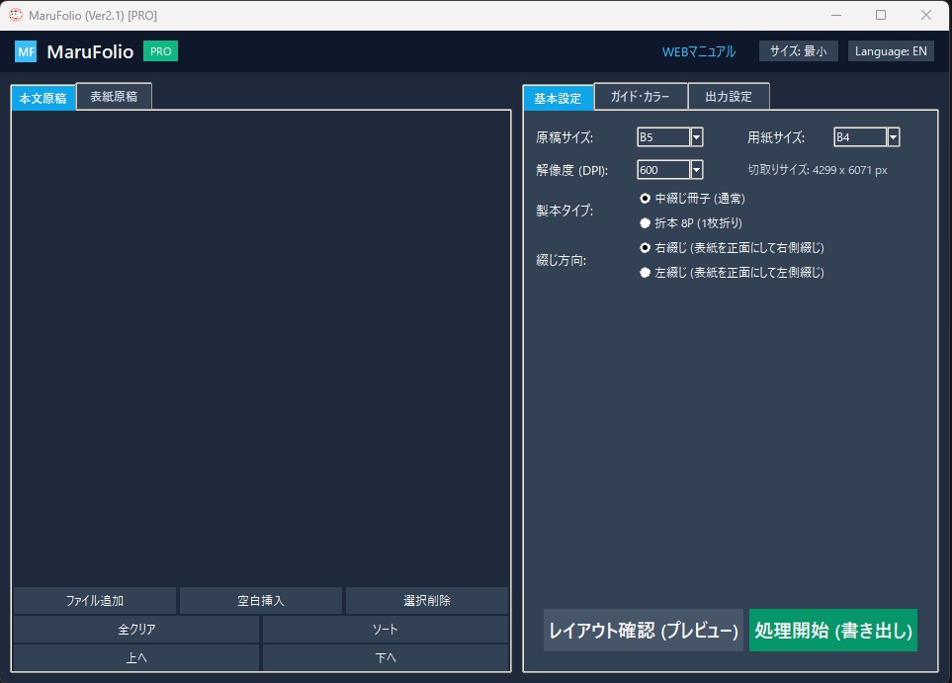The width and height of the screenshot is (952, 683).
Task: Click the 原稿サイズ field showing B5
Action: pyautogui.click(x=663, y=137)
